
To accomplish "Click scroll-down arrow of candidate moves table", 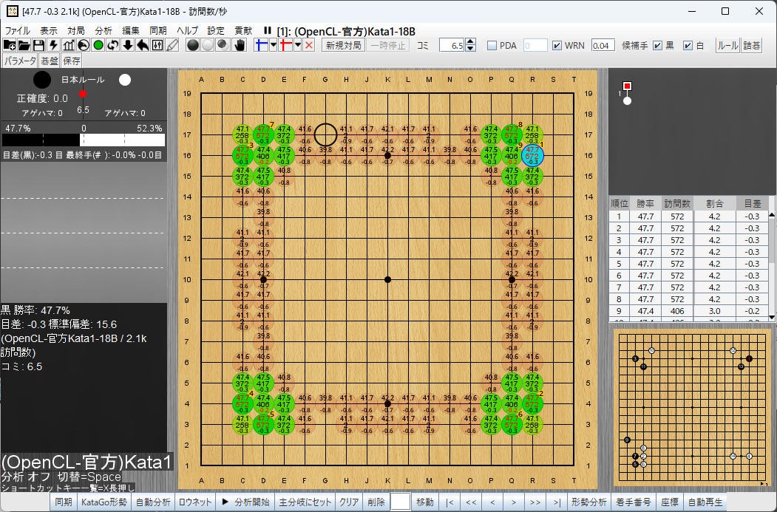I will [x=772, y=318].
